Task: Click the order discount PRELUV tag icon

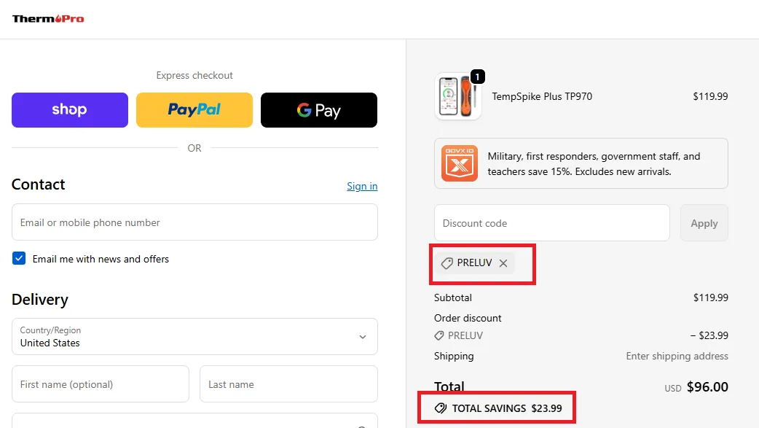Action: pos(439,336)
